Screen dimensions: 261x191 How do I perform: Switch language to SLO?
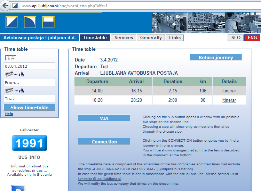tap(236, 38)
